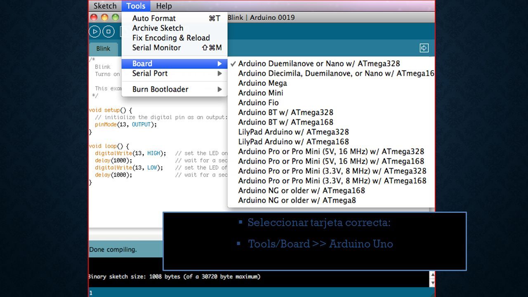Click the console scrollbar down arrow
The width and height of the screenshot is (528, 297).
[432, 283]
